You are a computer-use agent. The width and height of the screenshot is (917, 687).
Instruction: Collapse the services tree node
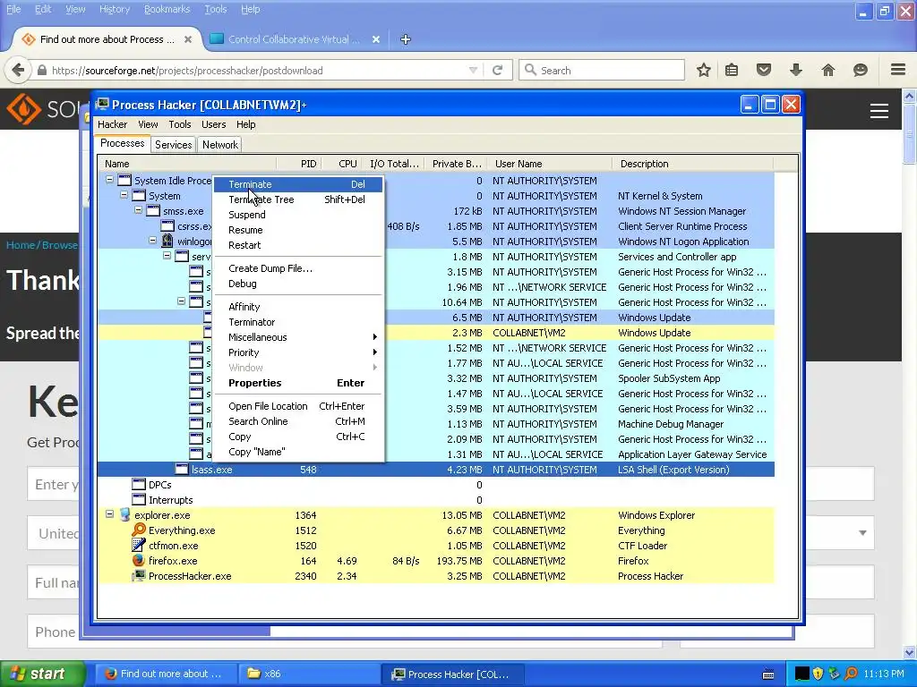click(167, 256)
